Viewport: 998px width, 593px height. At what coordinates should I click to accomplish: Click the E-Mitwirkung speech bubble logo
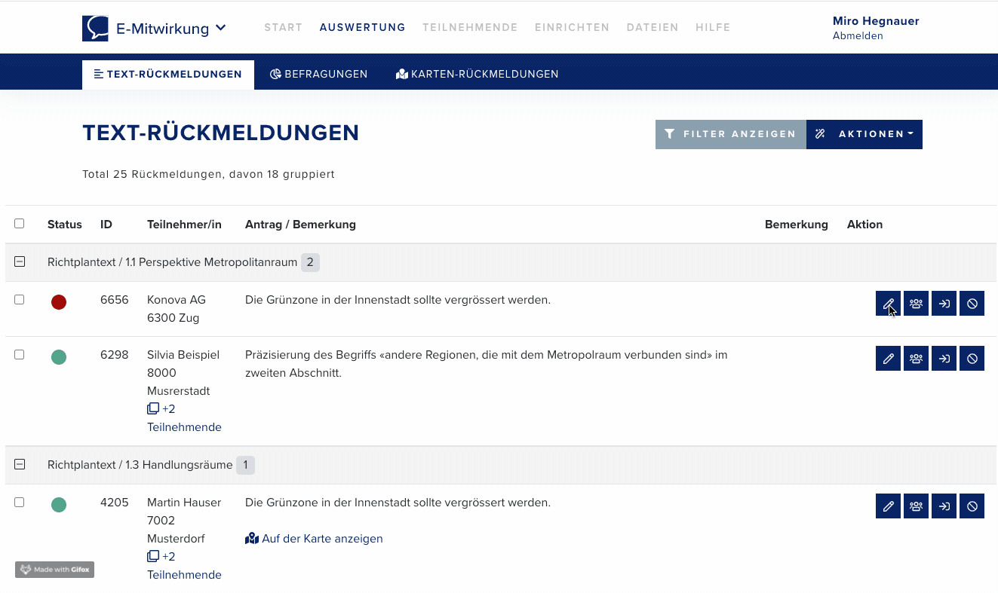pyautogui.click(x=96, y=29)
